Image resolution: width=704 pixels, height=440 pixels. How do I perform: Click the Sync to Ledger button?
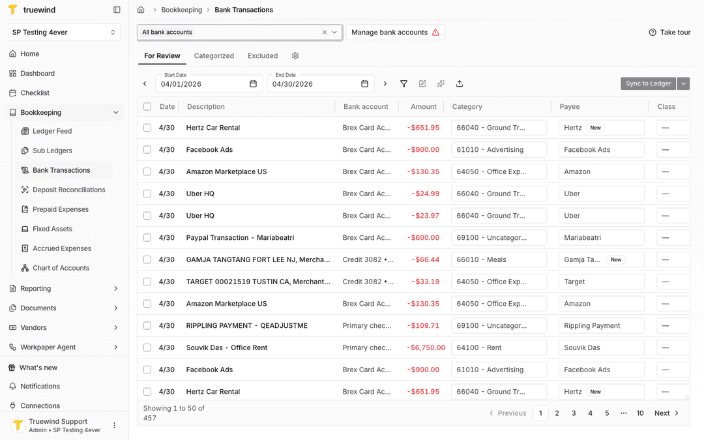click(649, 83)
